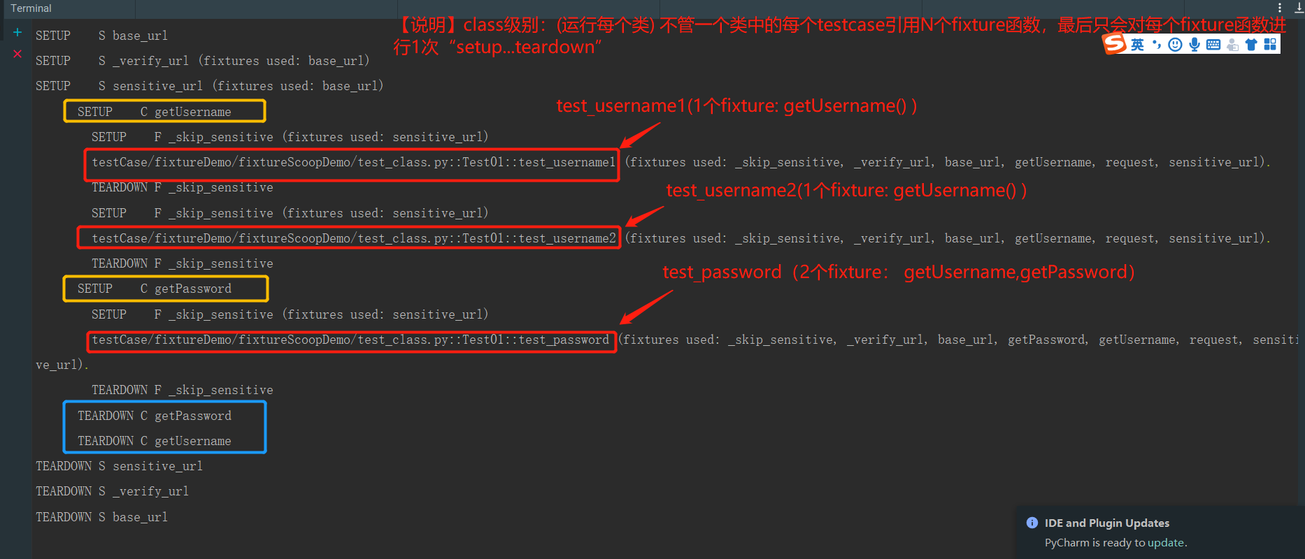The width and height of the screenshot is (1305, 559).
Task: Click the Test01::test_password test path line
Action: pos(350,340)
